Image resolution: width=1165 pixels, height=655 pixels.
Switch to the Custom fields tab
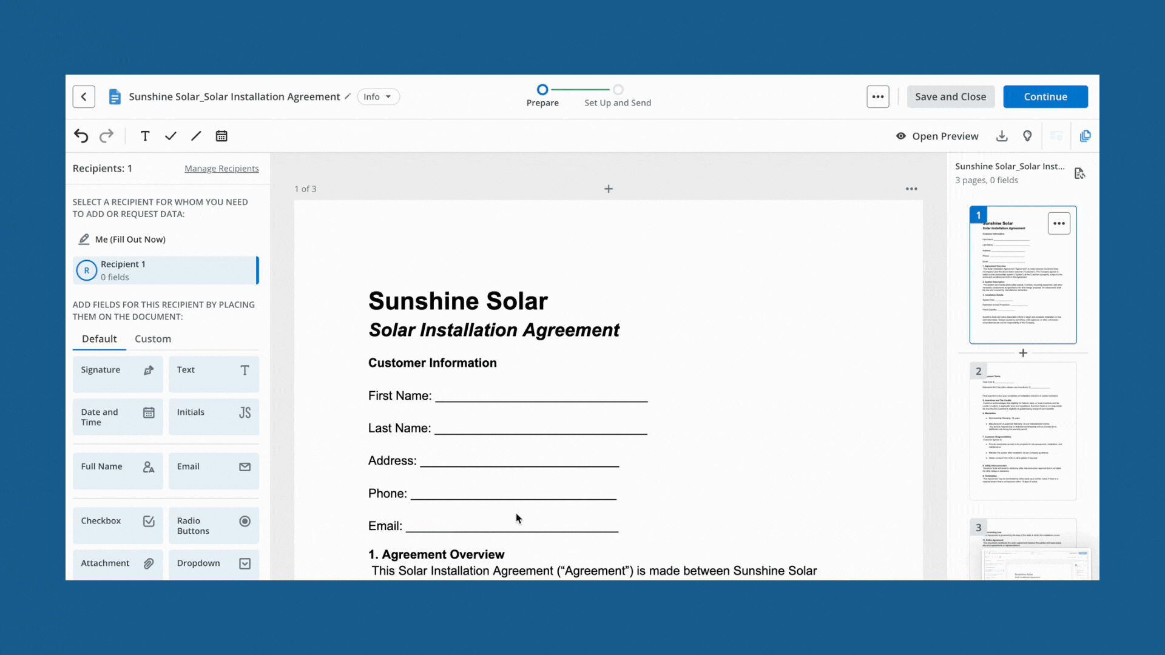click(153, 339)
